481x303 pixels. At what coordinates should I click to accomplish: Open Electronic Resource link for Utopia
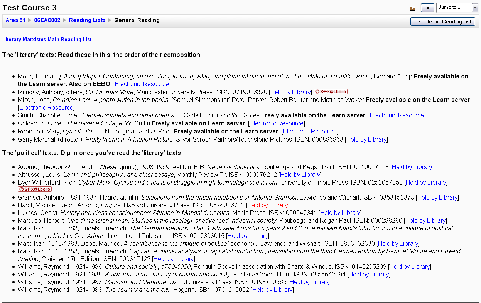pos(142,84)
